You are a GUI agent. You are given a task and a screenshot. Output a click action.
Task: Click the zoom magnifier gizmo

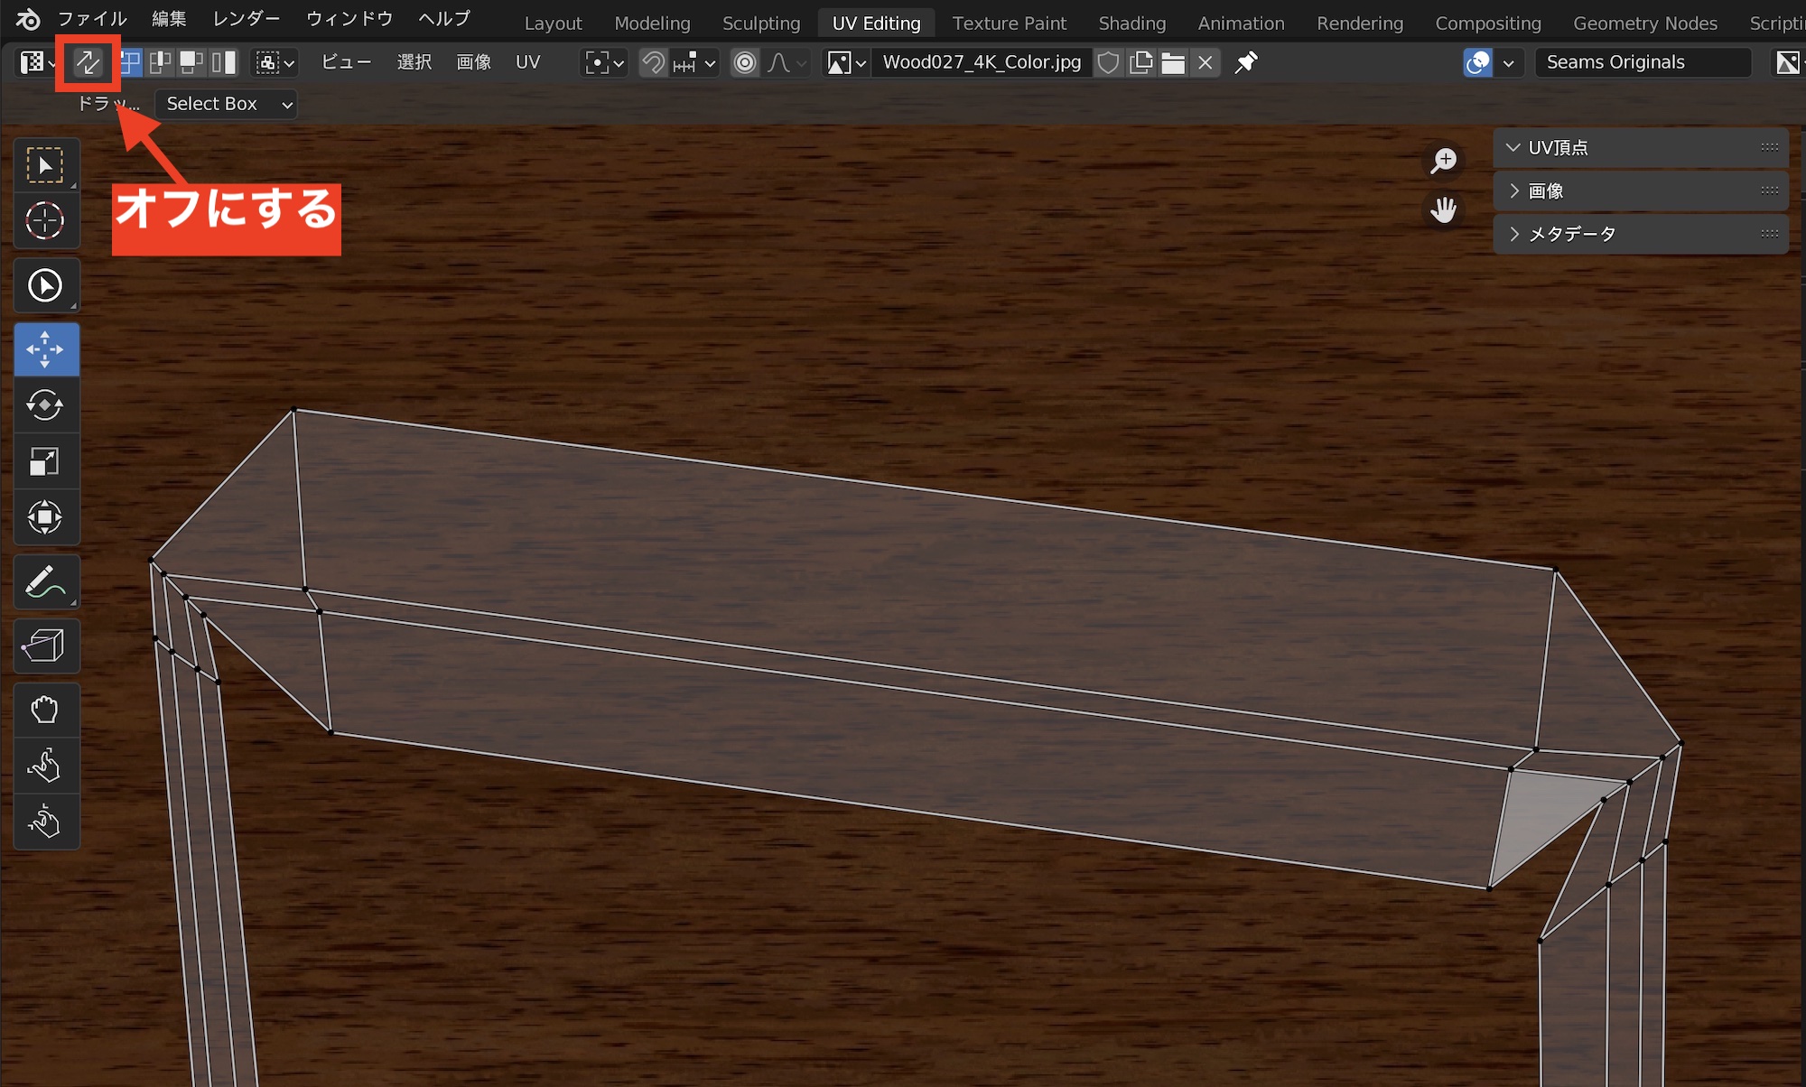coord(1444,161)
